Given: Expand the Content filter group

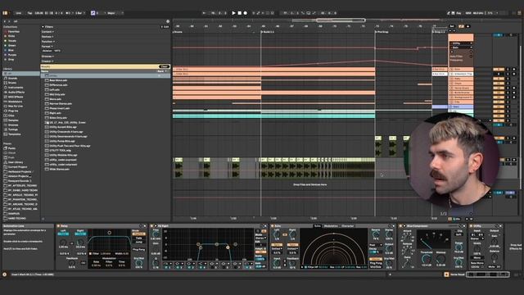Looking at the screenshot, I should coord(47,32).
